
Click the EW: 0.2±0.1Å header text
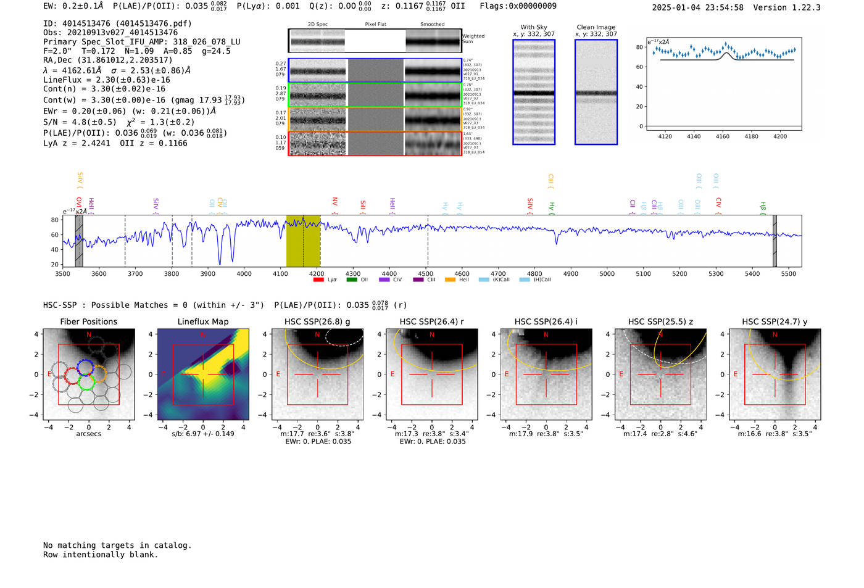73,6
